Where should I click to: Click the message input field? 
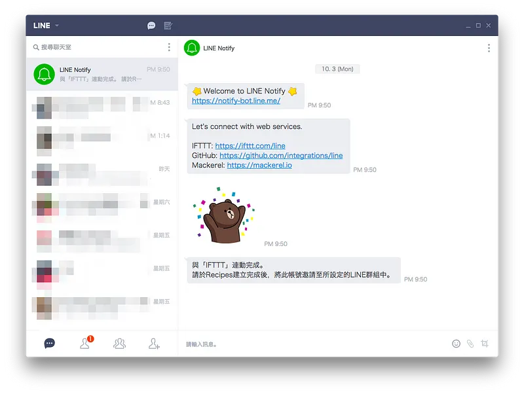tap(314, 344)
